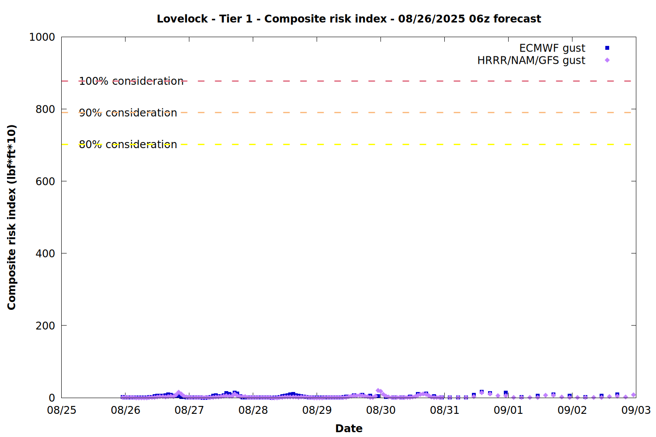
Task: Click the 08/30 date tick label
Action: [380, 410]
